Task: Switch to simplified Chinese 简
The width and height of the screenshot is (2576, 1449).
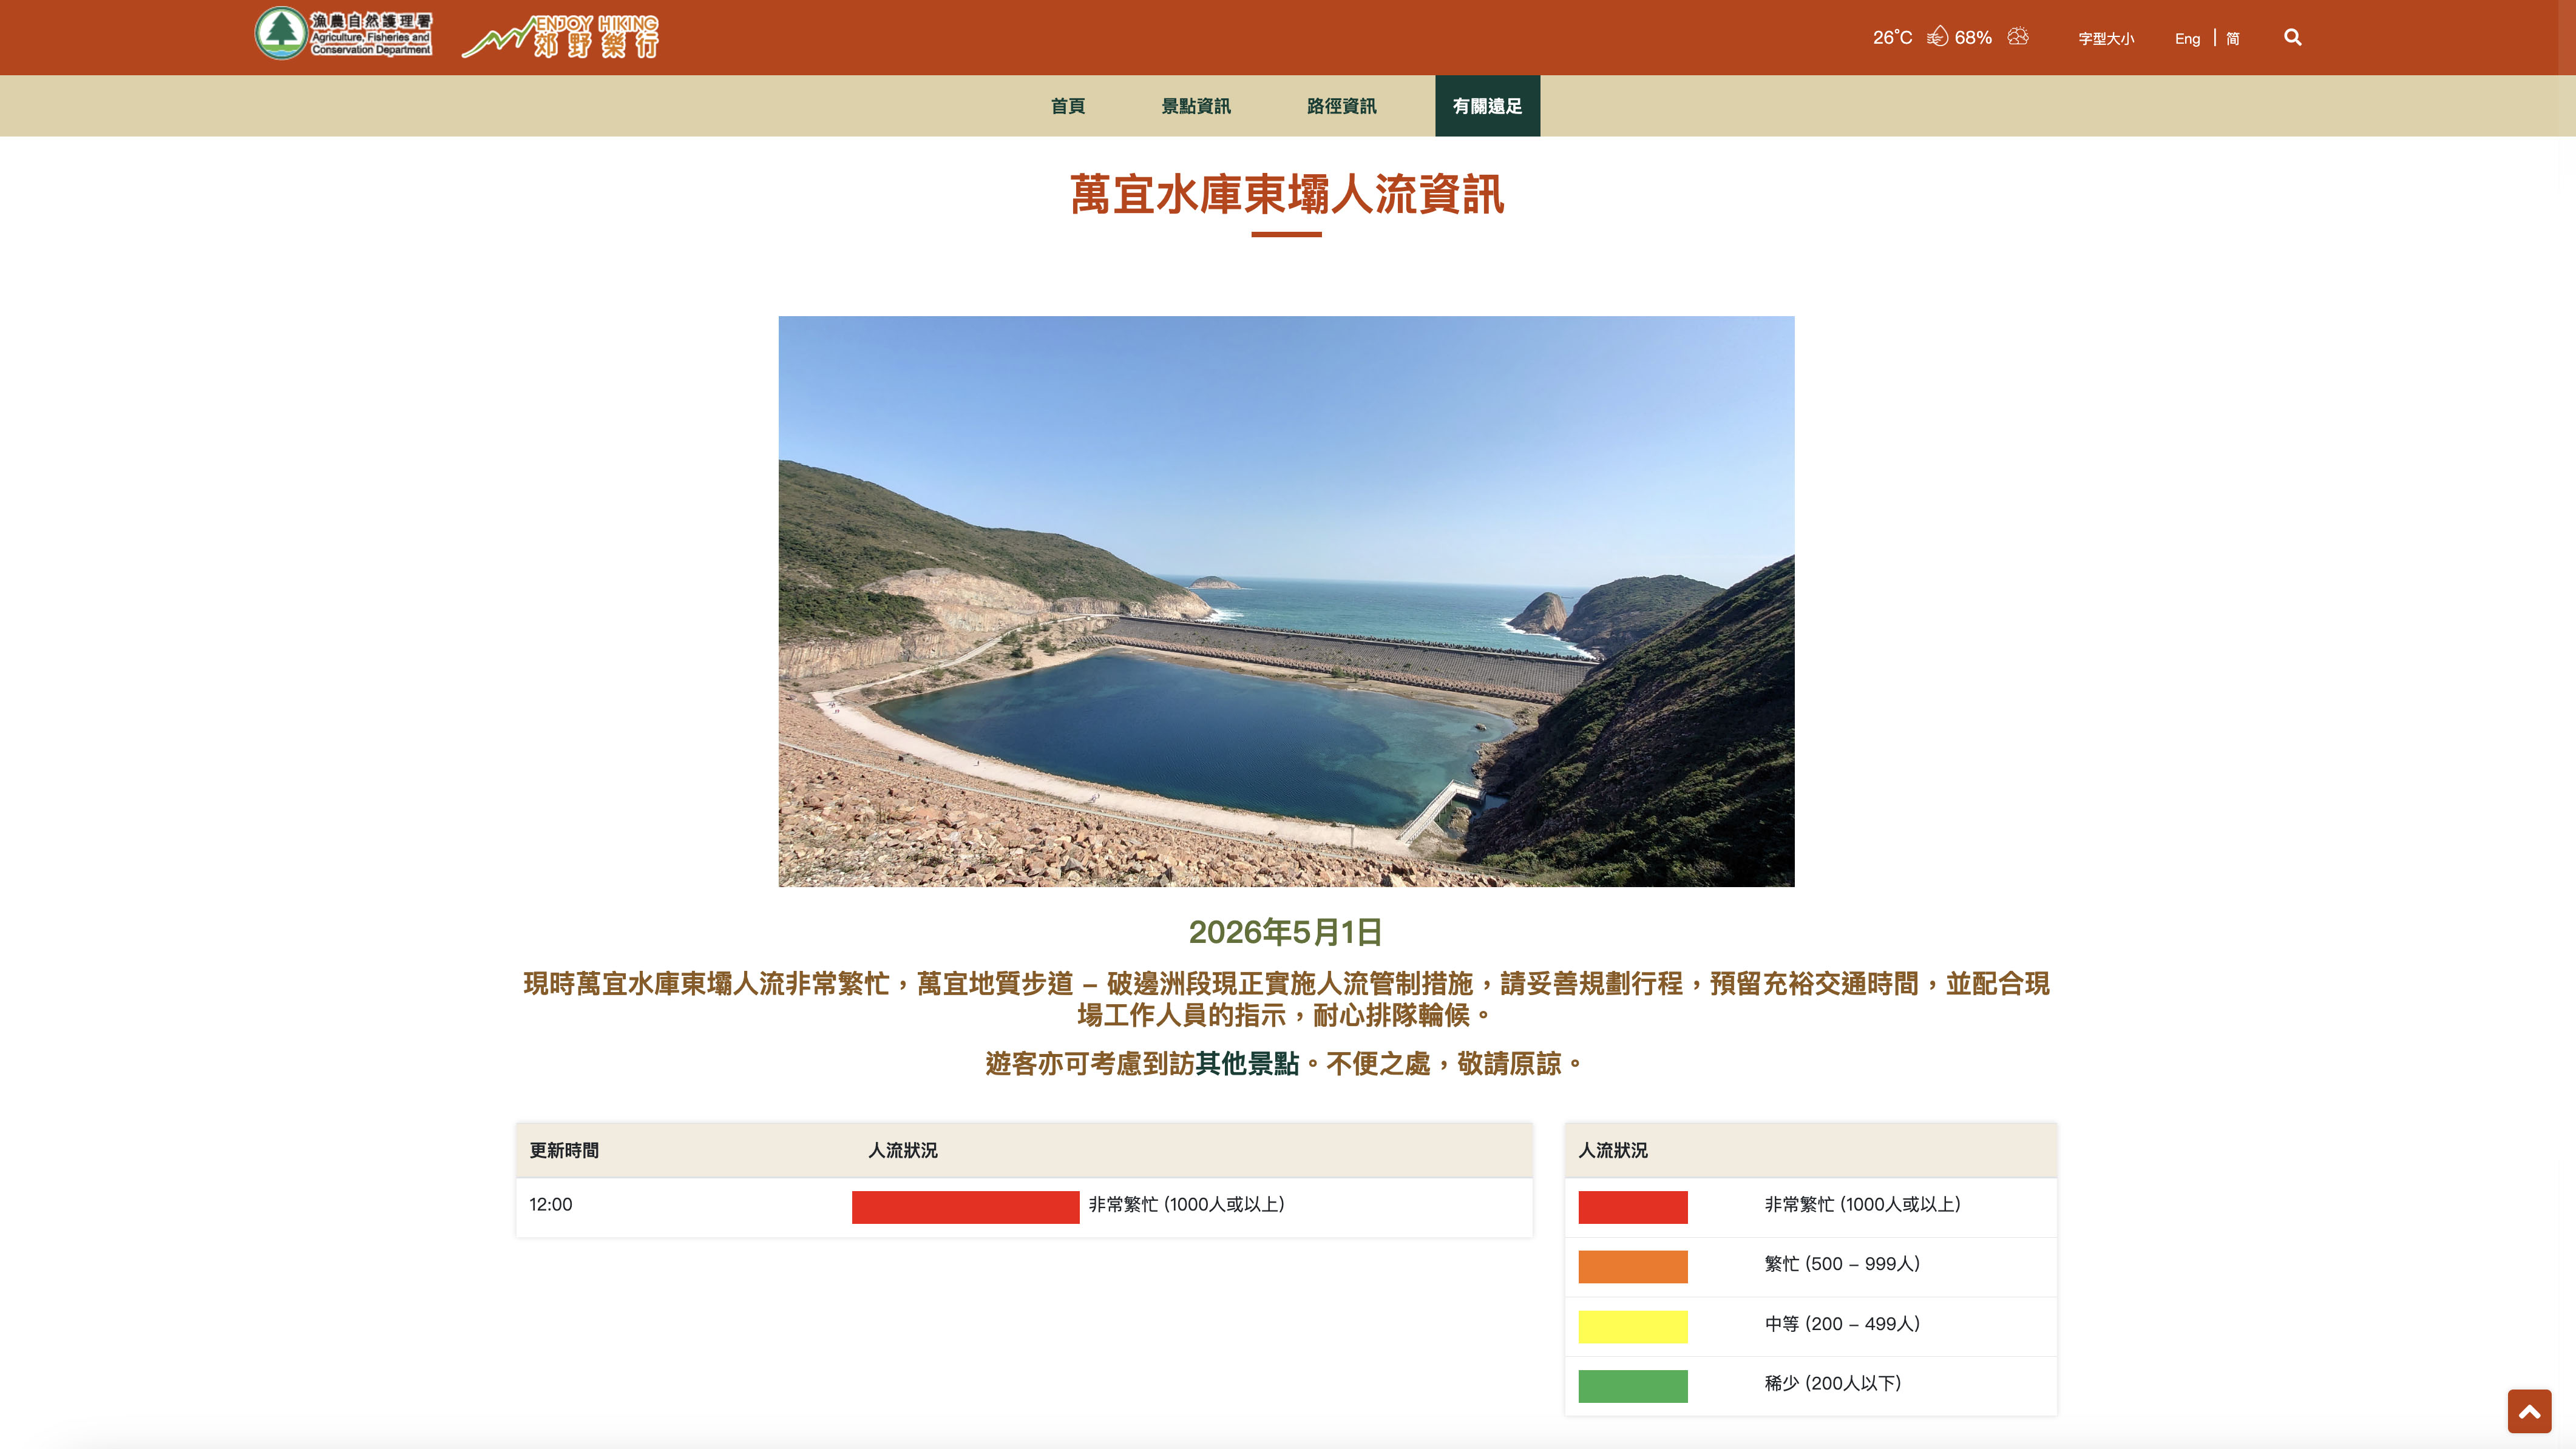Action: pyautogui.click(x=2233, y=39)
